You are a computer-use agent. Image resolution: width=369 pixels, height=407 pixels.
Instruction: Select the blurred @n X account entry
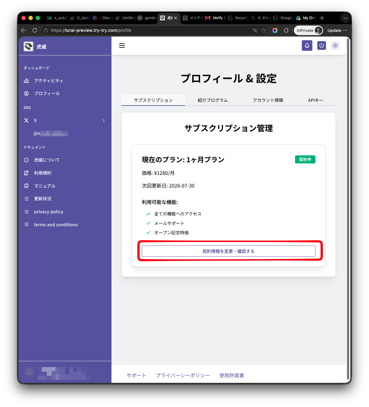point(51,133)
